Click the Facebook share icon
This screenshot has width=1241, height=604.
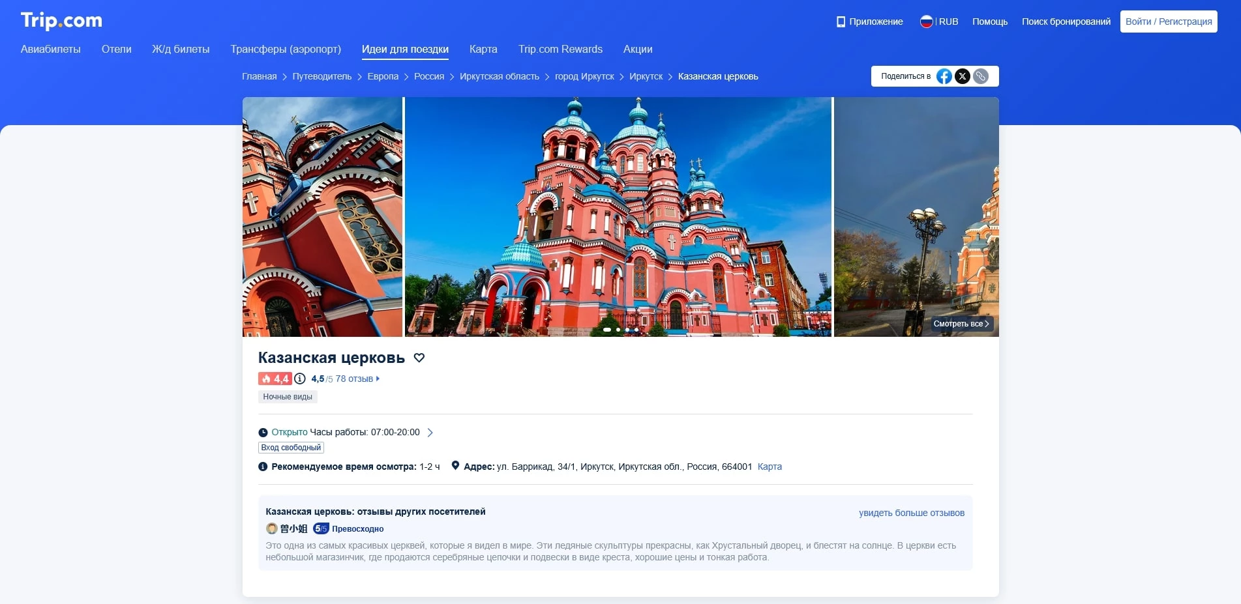pyautogui.click(x=944, y=76)
